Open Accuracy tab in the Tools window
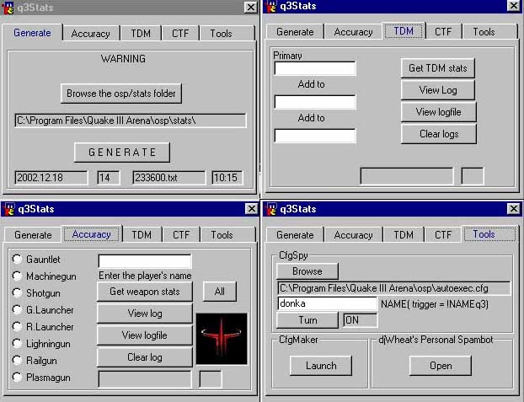This screenshot has width=524, height=402. point(353,235)
